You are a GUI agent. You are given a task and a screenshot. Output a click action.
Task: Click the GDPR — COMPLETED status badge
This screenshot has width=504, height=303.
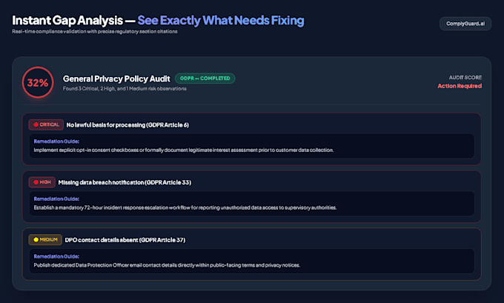205,79
